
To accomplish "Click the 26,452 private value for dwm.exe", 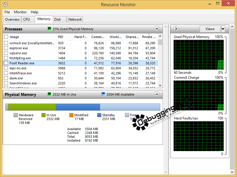I will (150, 78).
